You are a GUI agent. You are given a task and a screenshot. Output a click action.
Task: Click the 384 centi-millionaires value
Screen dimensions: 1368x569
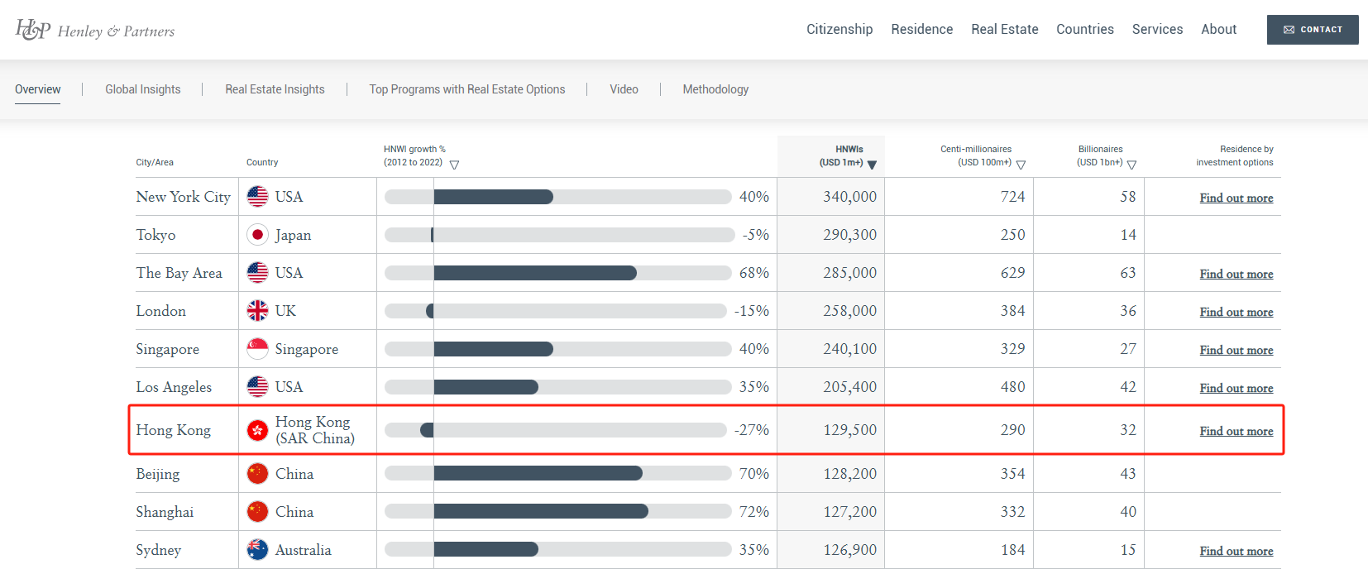pos(1012,311)
